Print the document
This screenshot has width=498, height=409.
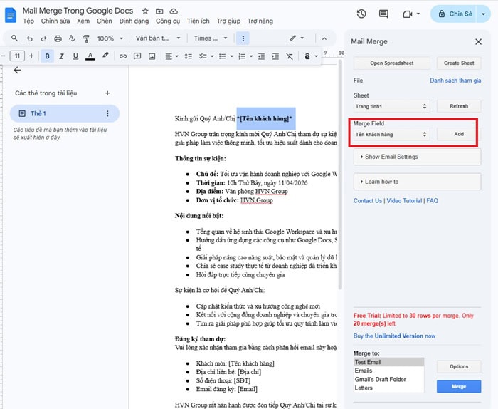(58, 38)
